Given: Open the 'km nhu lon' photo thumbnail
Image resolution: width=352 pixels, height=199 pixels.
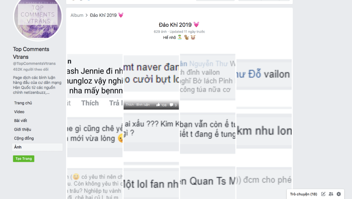Looking at the screenshot, I should tap(264, 131).
